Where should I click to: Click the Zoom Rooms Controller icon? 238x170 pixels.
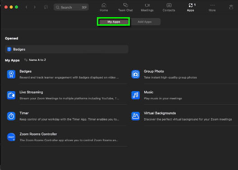pyautogui.click(x=11, y=137)
